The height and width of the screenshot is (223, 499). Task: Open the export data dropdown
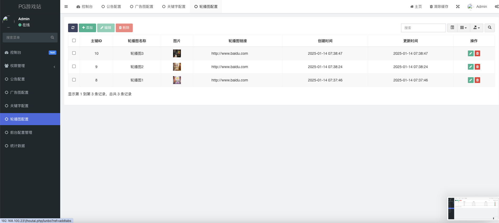tap(476, 28)
